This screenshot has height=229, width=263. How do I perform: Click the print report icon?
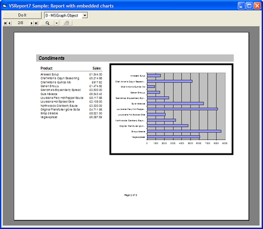pyautogui.click(x=66, y=23)
